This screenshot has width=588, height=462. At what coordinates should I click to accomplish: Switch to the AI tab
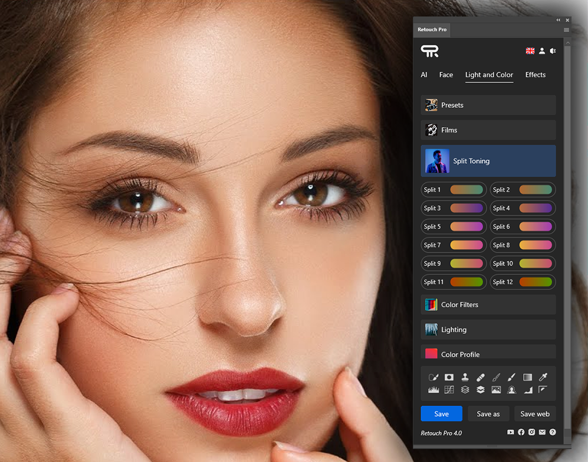point(424,75)
